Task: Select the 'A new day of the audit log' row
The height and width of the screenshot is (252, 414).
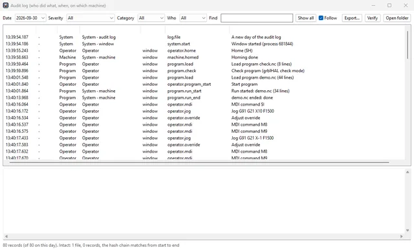Action: pos(204,37)
